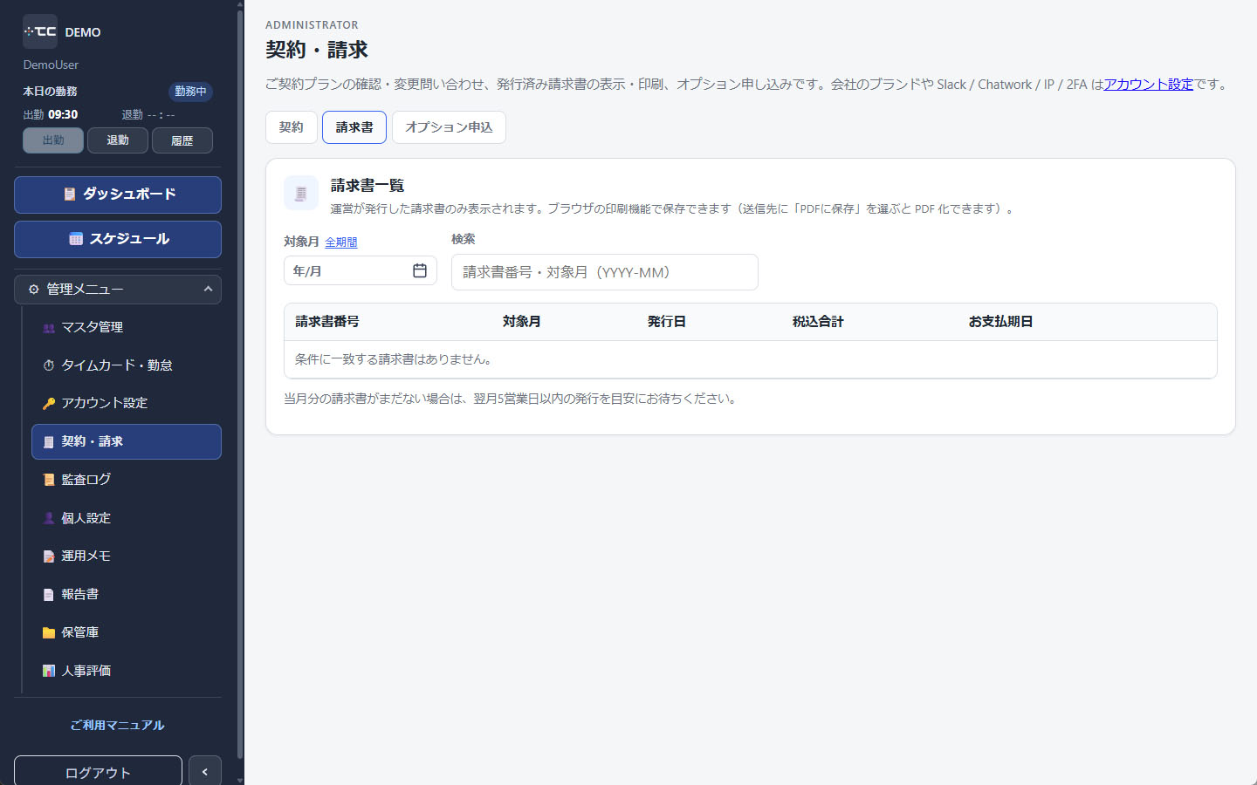Open the calendar picker icon in 対象月 field
This screenshot has height=785, width=1257.
(420, 270)
